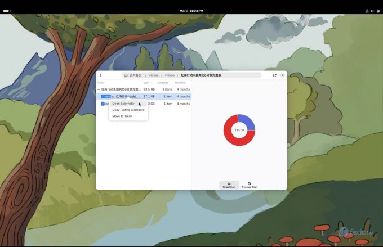Viewport: 383px width, 247px height.
Task: Sort by the Contents column header
Action: click(163, 83)
